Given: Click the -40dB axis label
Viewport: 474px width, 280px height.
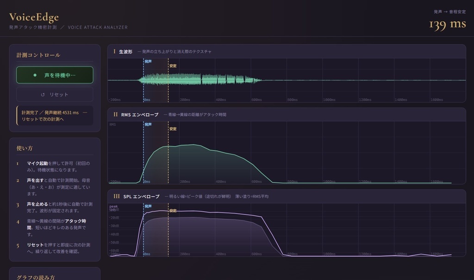Looking at the screenshot, I should pyautogui.click(x=114, y=234).
